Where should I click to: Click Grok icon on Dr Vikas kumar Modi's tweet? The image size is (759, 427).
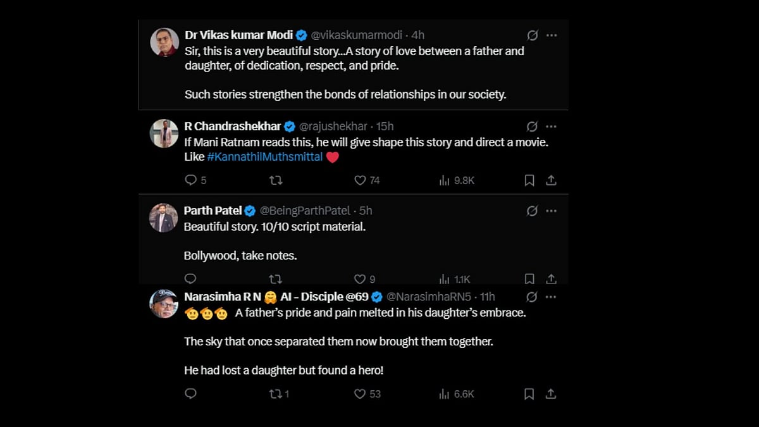pyautogui.click(x=532, y=35)
